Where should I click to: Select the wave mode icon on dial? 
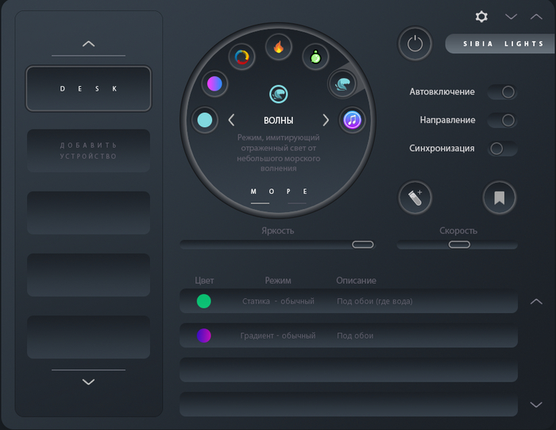coord(342,84)
